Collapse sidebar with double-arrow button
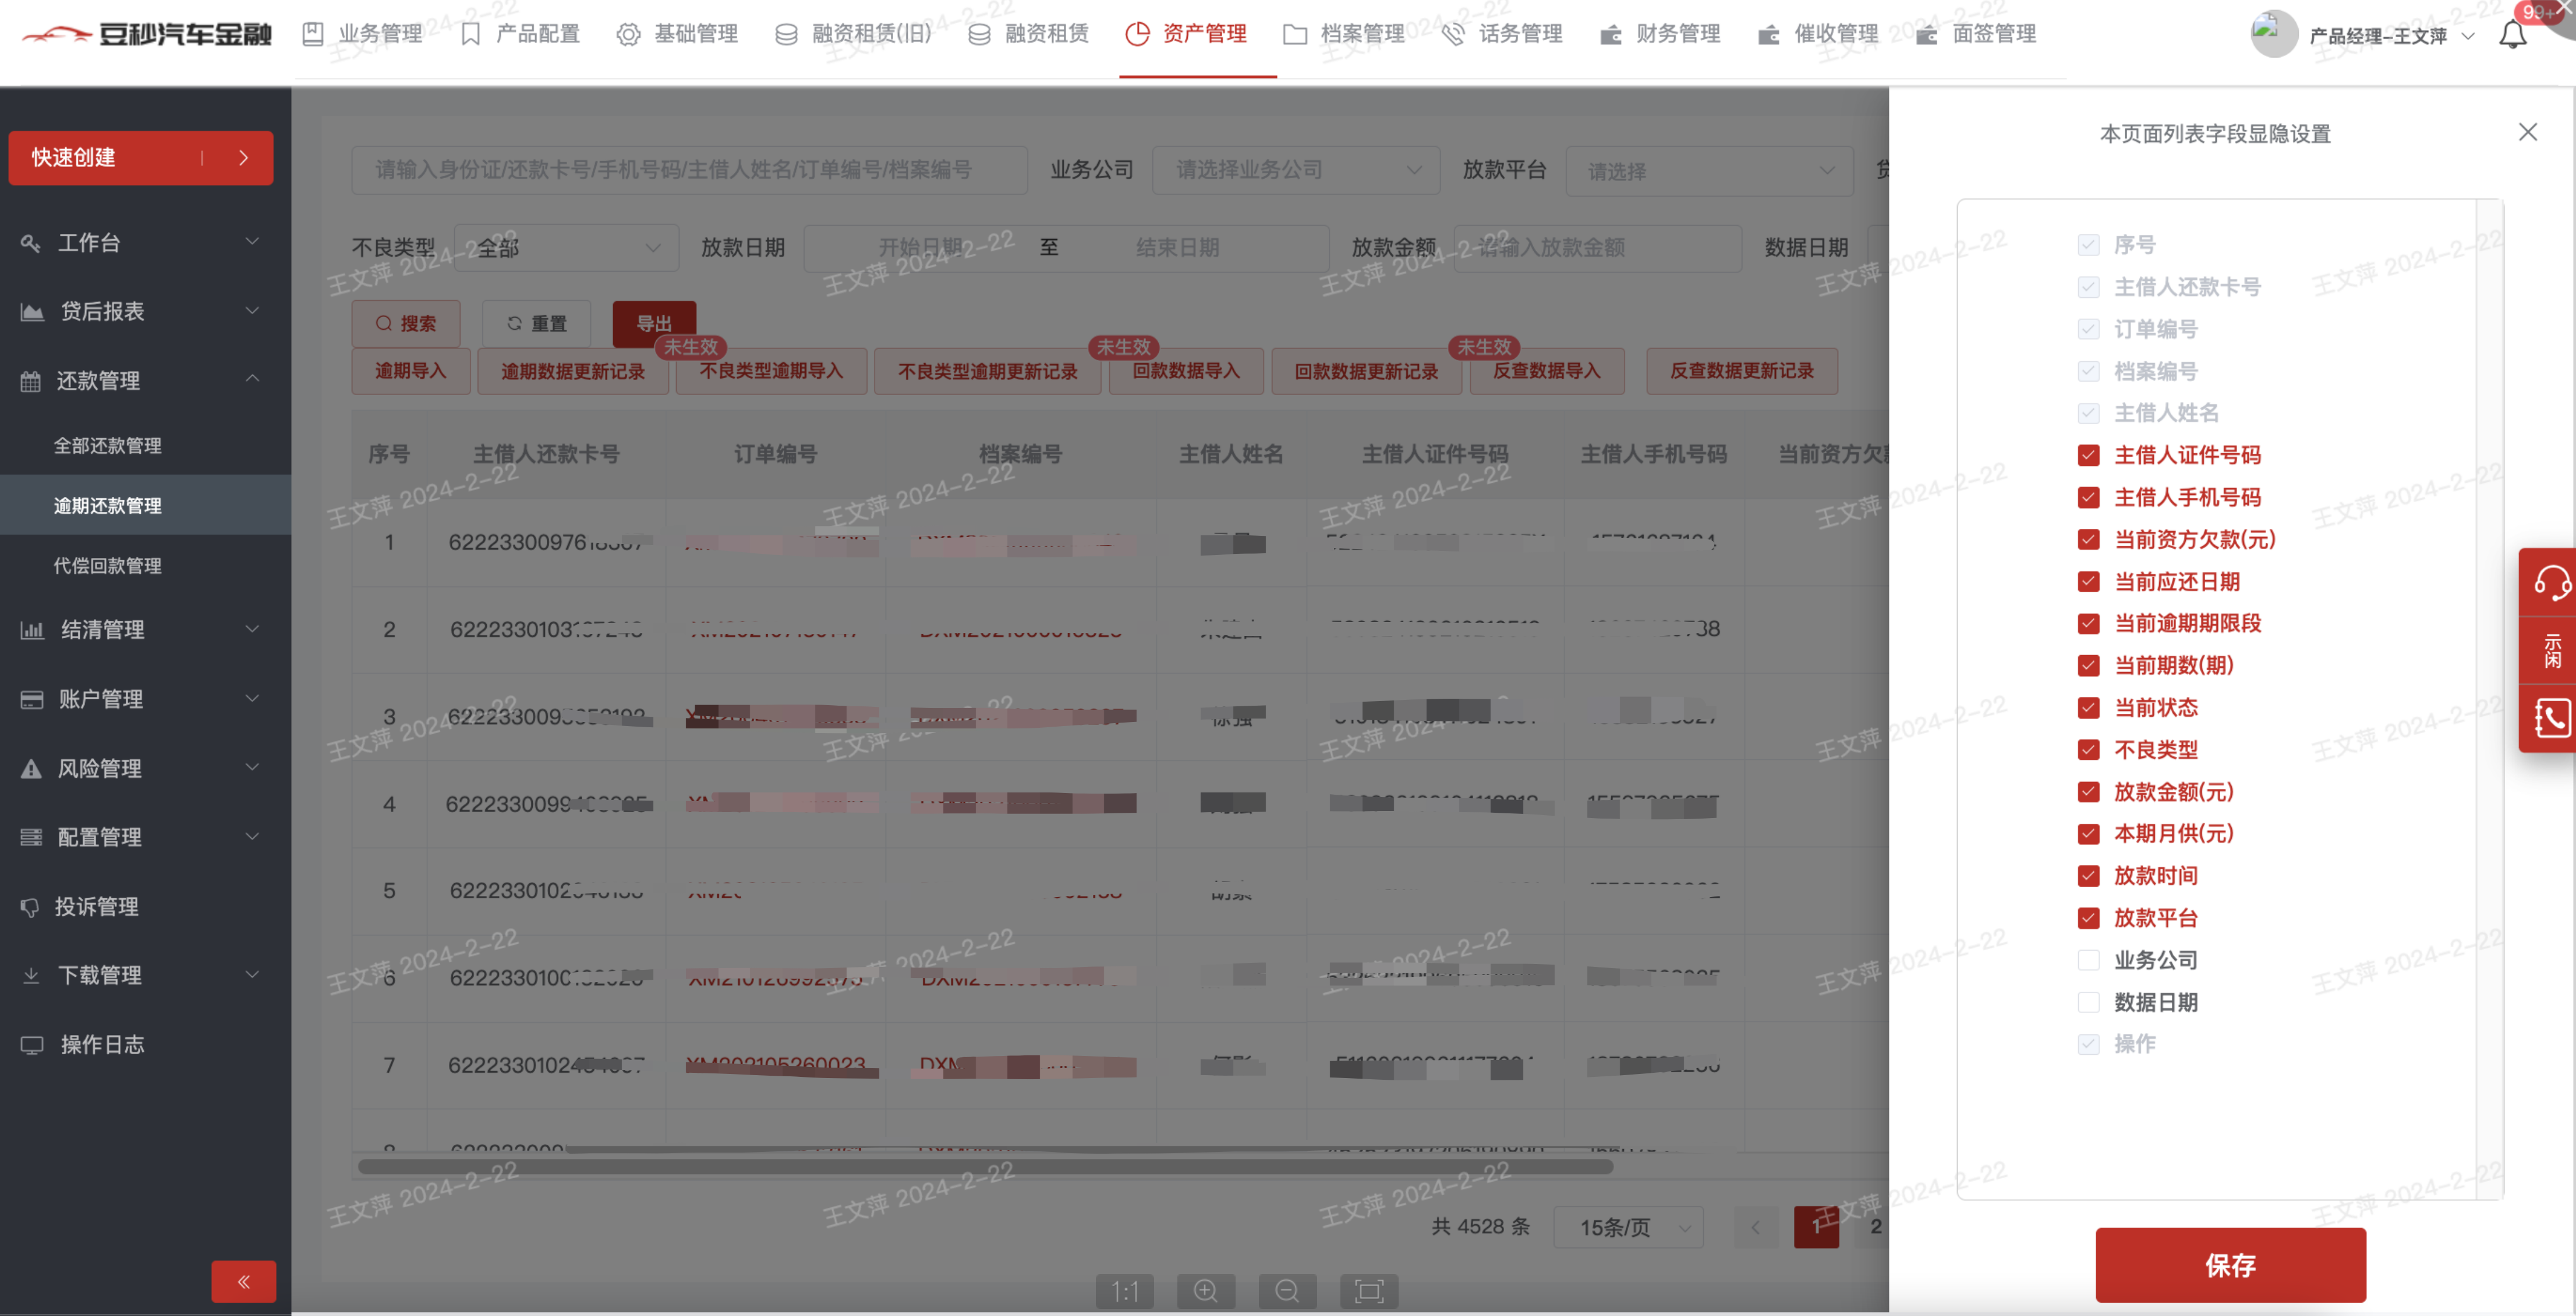This screenshot has width=2576, height=1316. pyautogui.click(x=243, y=1281)
